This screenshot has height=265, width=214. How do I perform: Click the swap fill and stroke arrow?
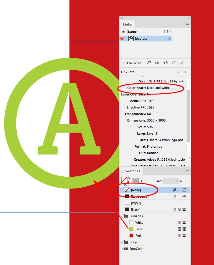pos(129,178)
